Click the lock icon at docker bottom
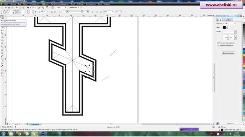Screen dimensions: 245x137 (217, 123)
